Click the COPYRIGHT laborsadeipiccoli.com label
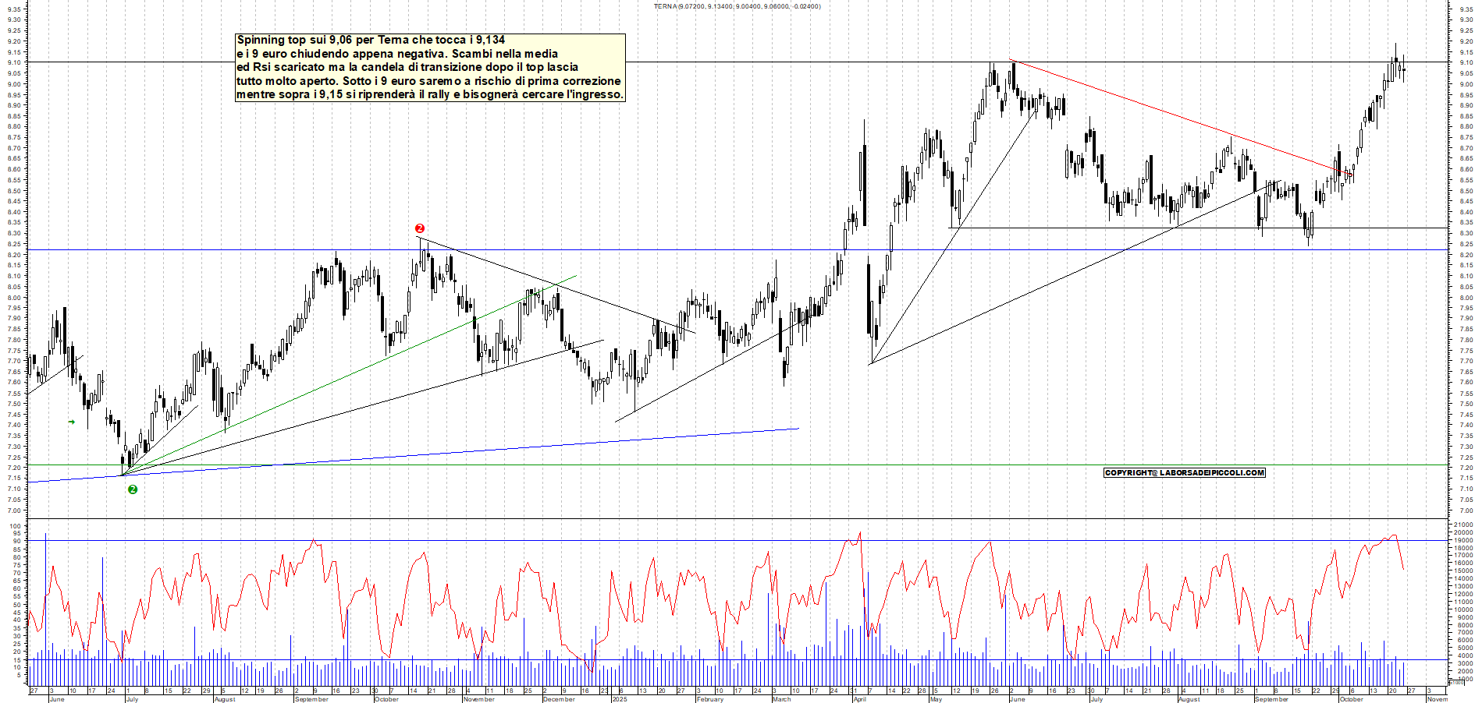The image size is (1475, 703). tap(1184, 472)
